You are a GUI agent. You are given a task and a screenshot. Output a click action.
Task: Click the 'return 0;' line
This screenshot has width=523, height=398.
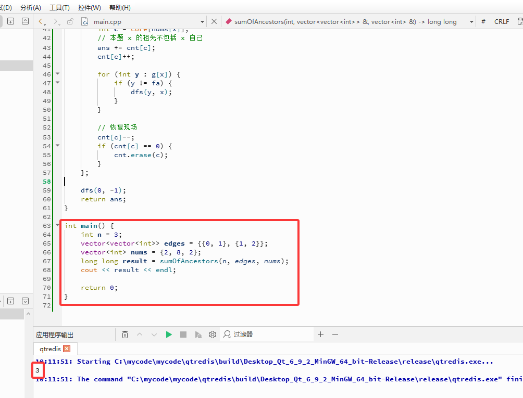click(x=99, y=287)
